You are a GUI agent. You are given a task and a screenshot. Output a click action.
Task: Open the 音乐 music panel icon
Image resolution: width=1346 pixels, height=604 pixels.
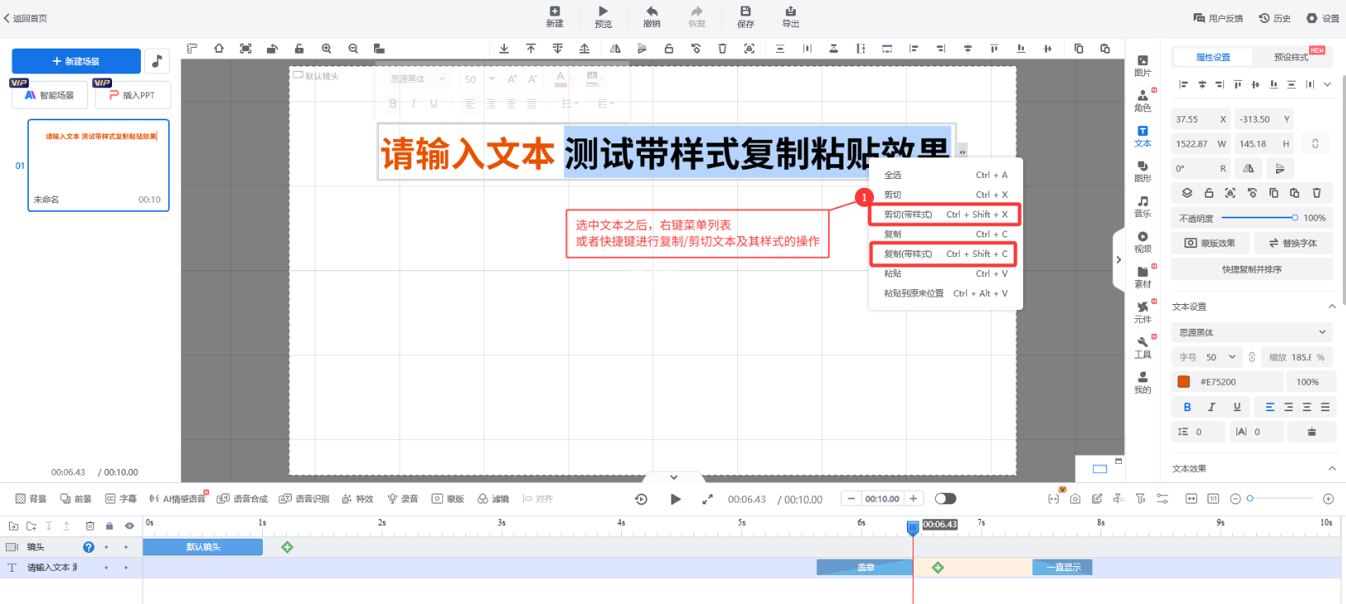(x=1143, y=206)
